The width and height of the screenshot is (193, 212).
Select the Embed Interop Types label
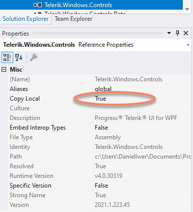click(38, 128)
